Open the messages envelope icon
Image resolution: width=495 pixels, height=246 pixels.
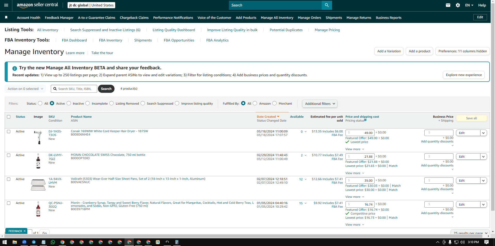tap(448, 5)
